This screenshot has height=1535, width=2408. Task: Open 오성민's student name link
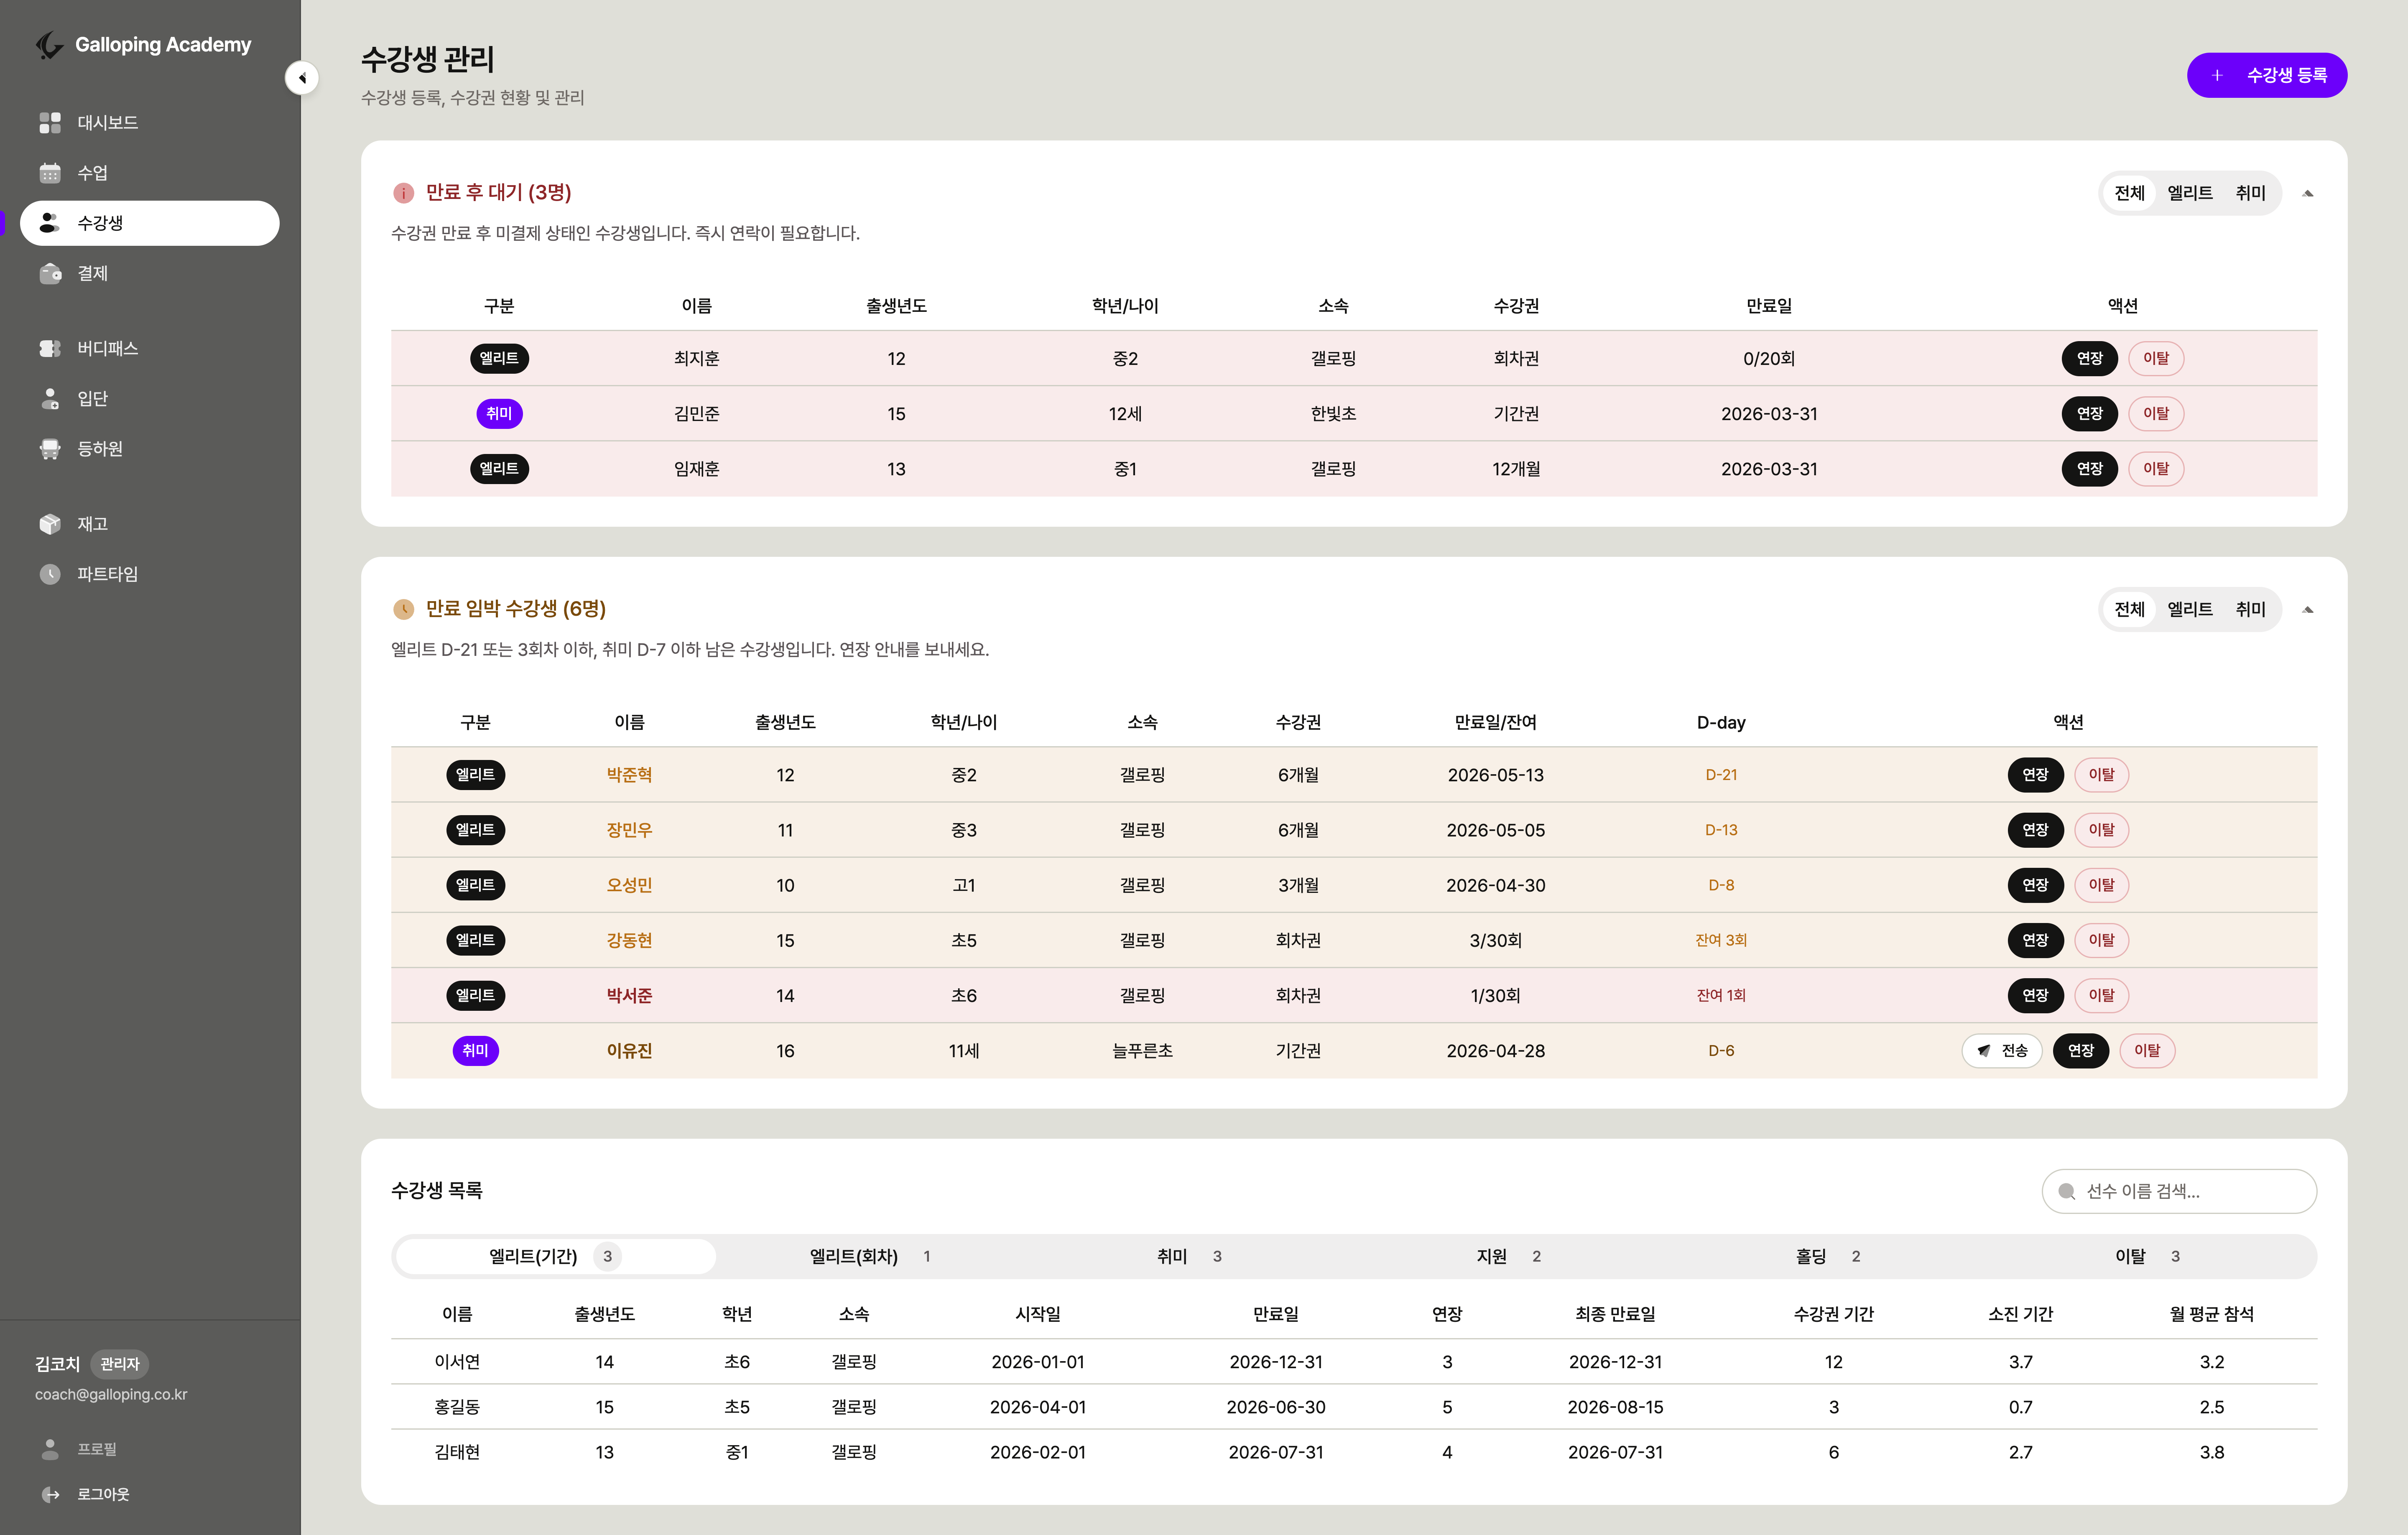click(x=629, y=885)
